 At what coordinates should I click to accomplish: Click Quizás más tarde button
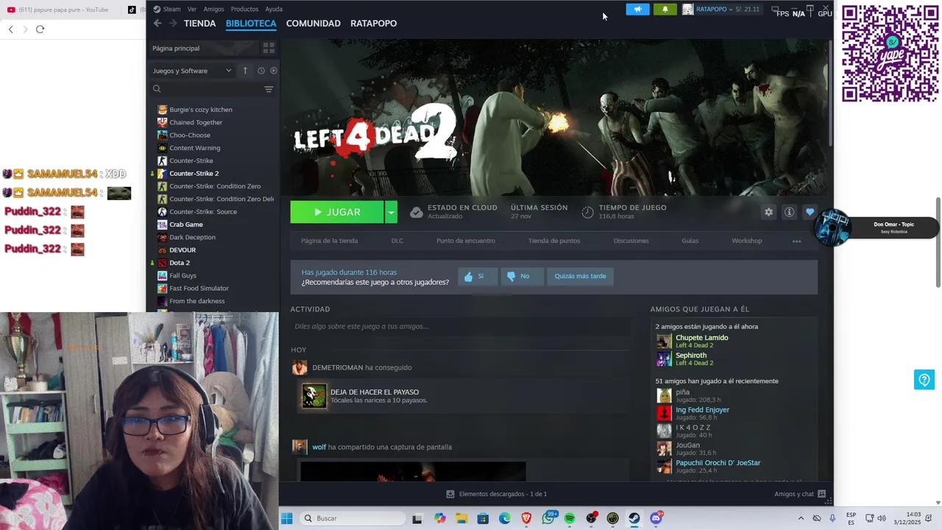point(580,276)
